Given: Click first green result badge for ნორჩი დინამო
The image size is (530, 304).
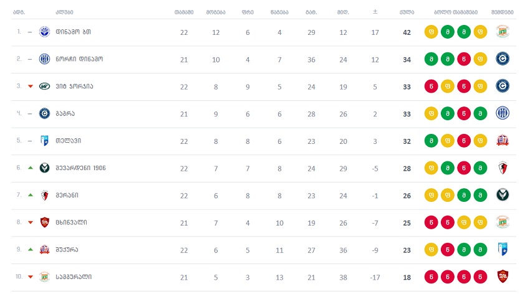Looking at the screenshot, I should coord(431,59).
